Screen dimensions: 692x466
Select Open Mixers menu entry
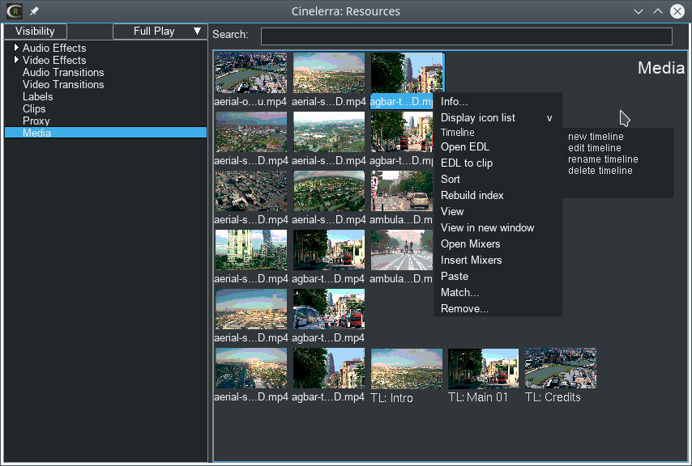tap(471, 244)
